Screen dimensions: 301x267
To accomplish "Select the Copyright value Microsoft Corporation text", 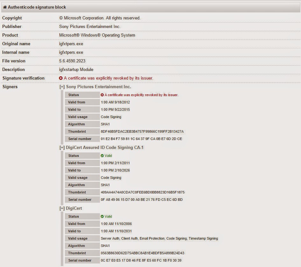I will [x=100, y=18].
